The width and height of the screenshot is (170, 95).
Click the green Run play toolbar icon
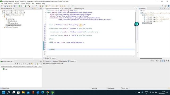25,6
